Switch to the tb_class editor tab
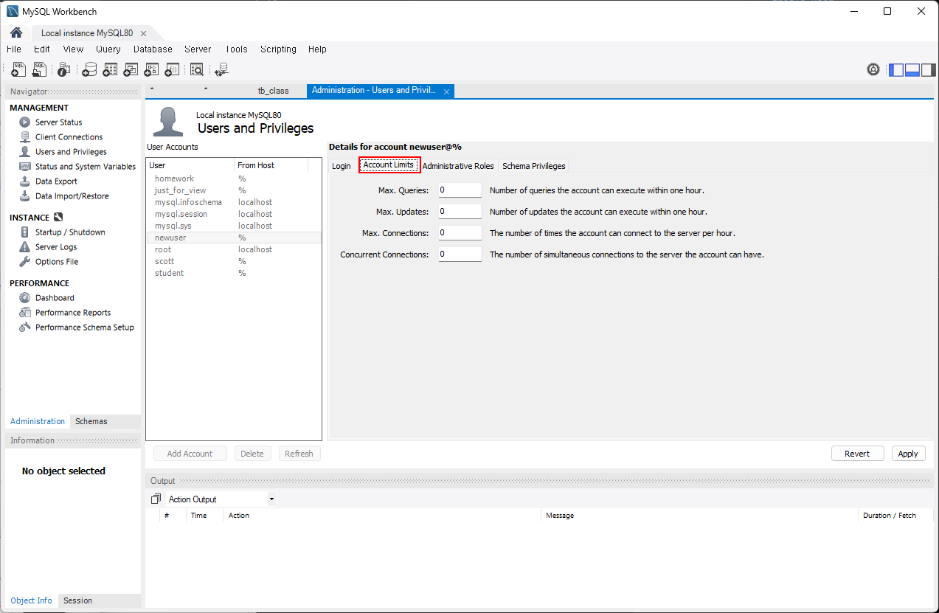Screen dimensions: 939x613 click(273, 91)
